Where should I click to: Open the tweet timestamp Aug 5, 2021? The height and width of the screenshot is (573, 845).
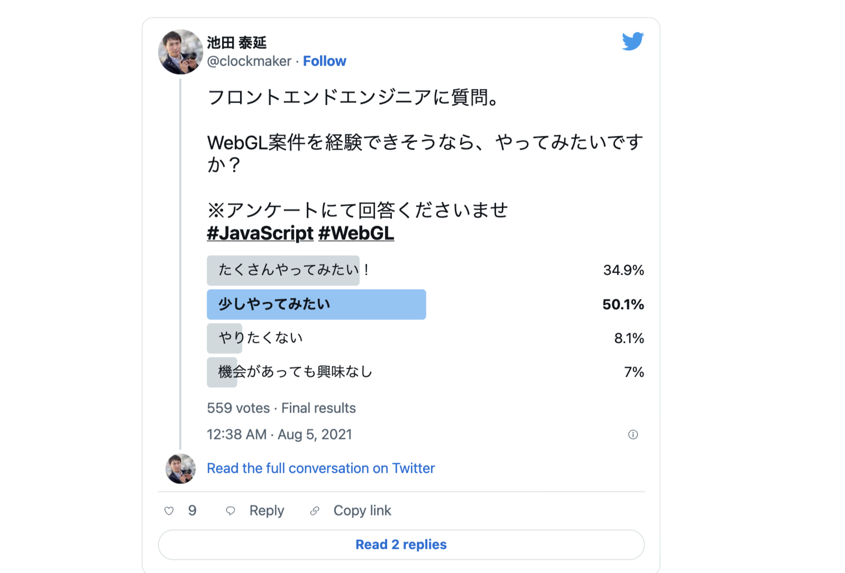pyautogui.click(x=279, y=435)
